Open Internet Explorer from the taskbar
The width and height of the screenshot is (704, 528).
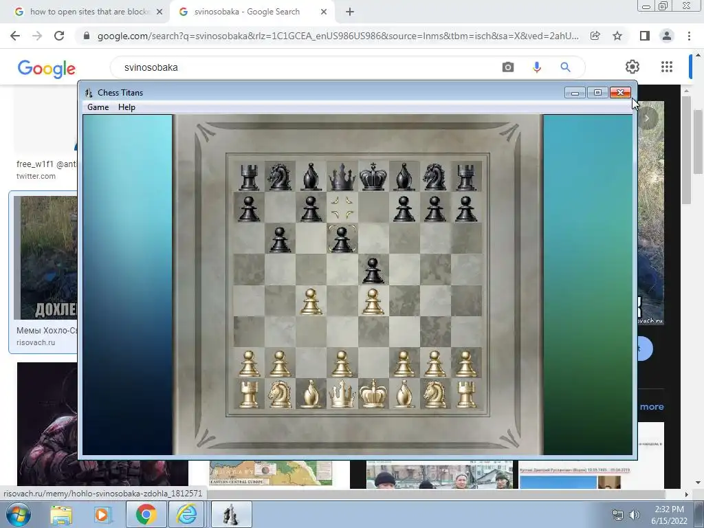(x=186, y=514)
